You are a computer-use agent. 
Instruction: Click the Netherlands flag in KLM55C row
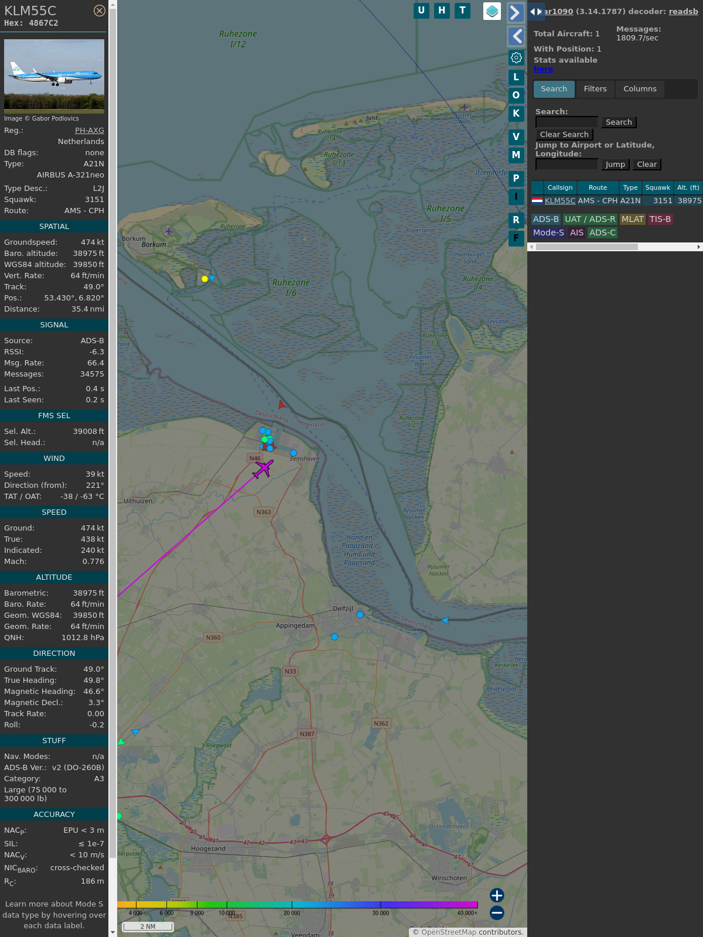click(537, 200)
